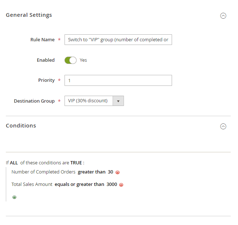This screenshot has width=238, height=225.
Task: Edit the value 3000 for Total Sales Amount
Action: 112,184
